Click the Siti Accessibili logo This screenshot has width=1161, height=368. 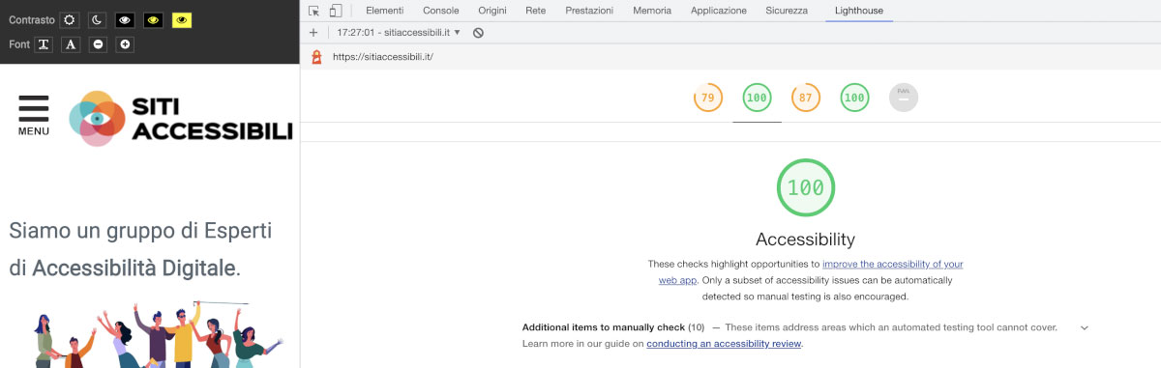[x=180, y=118]
